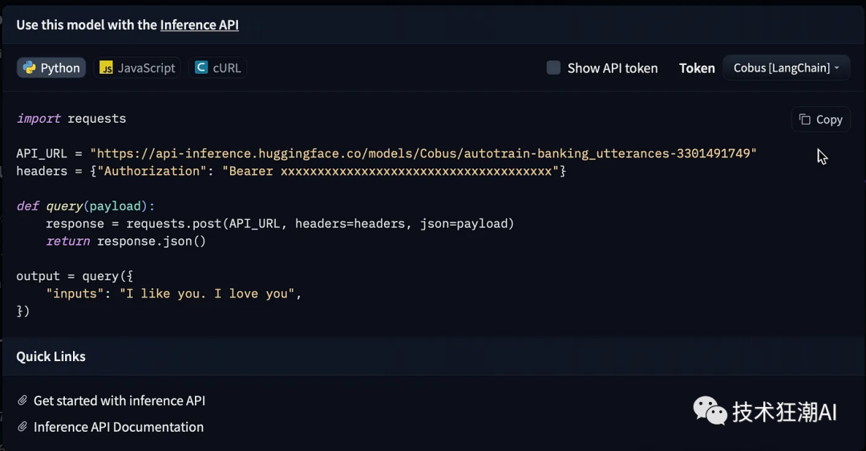
Task: Switch to the JavaScript tab
Action: point(138,68)
